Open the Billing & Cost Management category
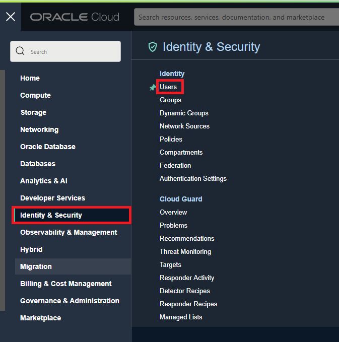339x342 pixels. pos(65,284)
